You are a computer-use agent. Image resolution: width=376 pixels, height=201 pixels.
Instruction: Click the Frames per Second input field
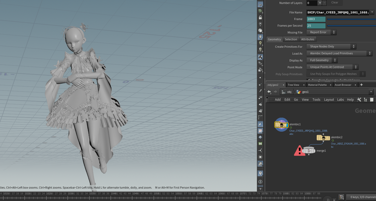pyautogui.click(x=316, y=26)
